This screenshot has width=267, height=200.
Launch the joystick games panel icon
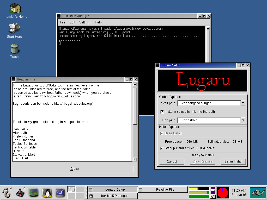[x=20, y=193]
